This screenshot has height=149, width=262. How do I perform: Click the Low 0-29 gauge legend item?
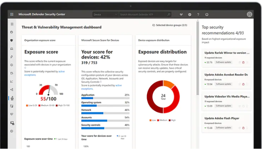point(31,106)
